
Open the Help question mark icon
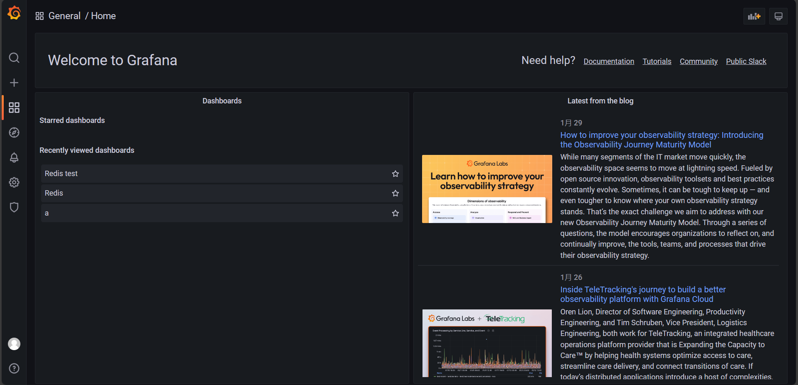14,368
